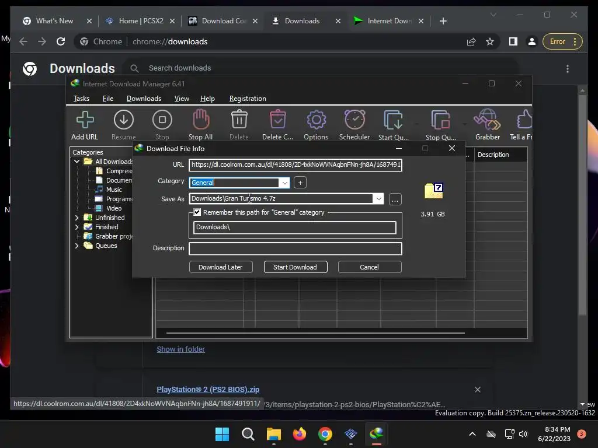This screenshot has width=598, height=448.
Task: Open Start Queue dropdown arrow
Action: pyautogui.click(x=417, y=124)
